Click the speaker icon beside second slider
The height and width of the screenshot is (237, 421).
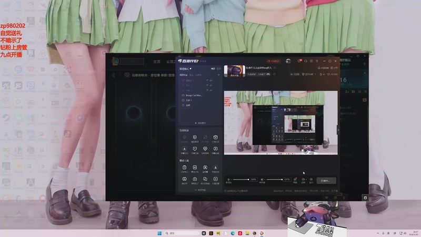262,179
